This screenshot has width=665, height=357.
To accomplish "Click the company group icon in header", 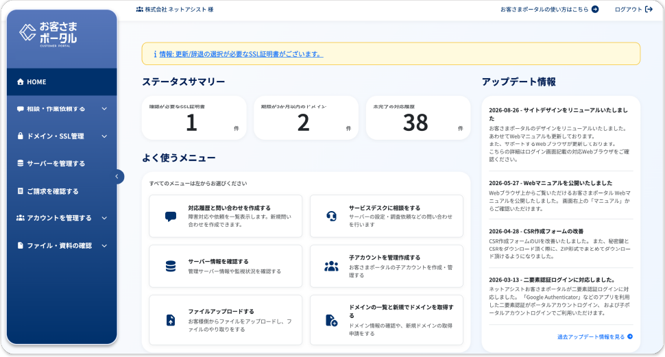I will (140, 10).
